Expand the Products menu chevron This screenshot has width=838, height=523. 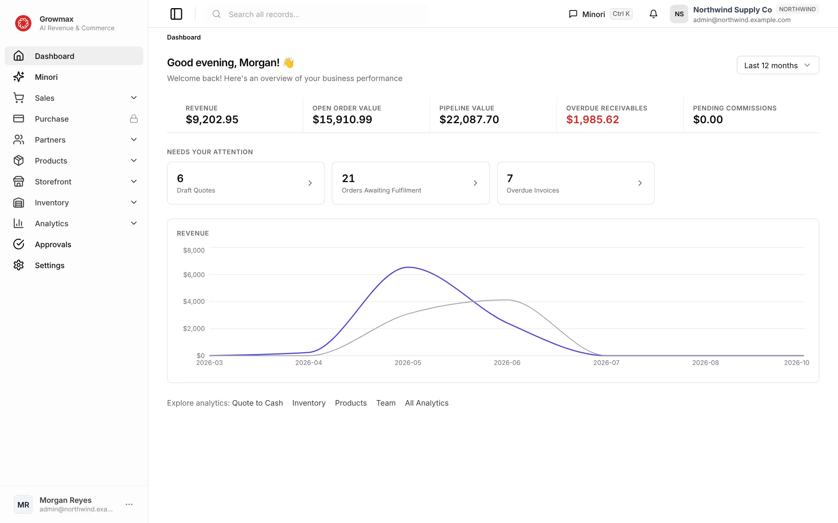pyautogui.click(x=134, y=160)
